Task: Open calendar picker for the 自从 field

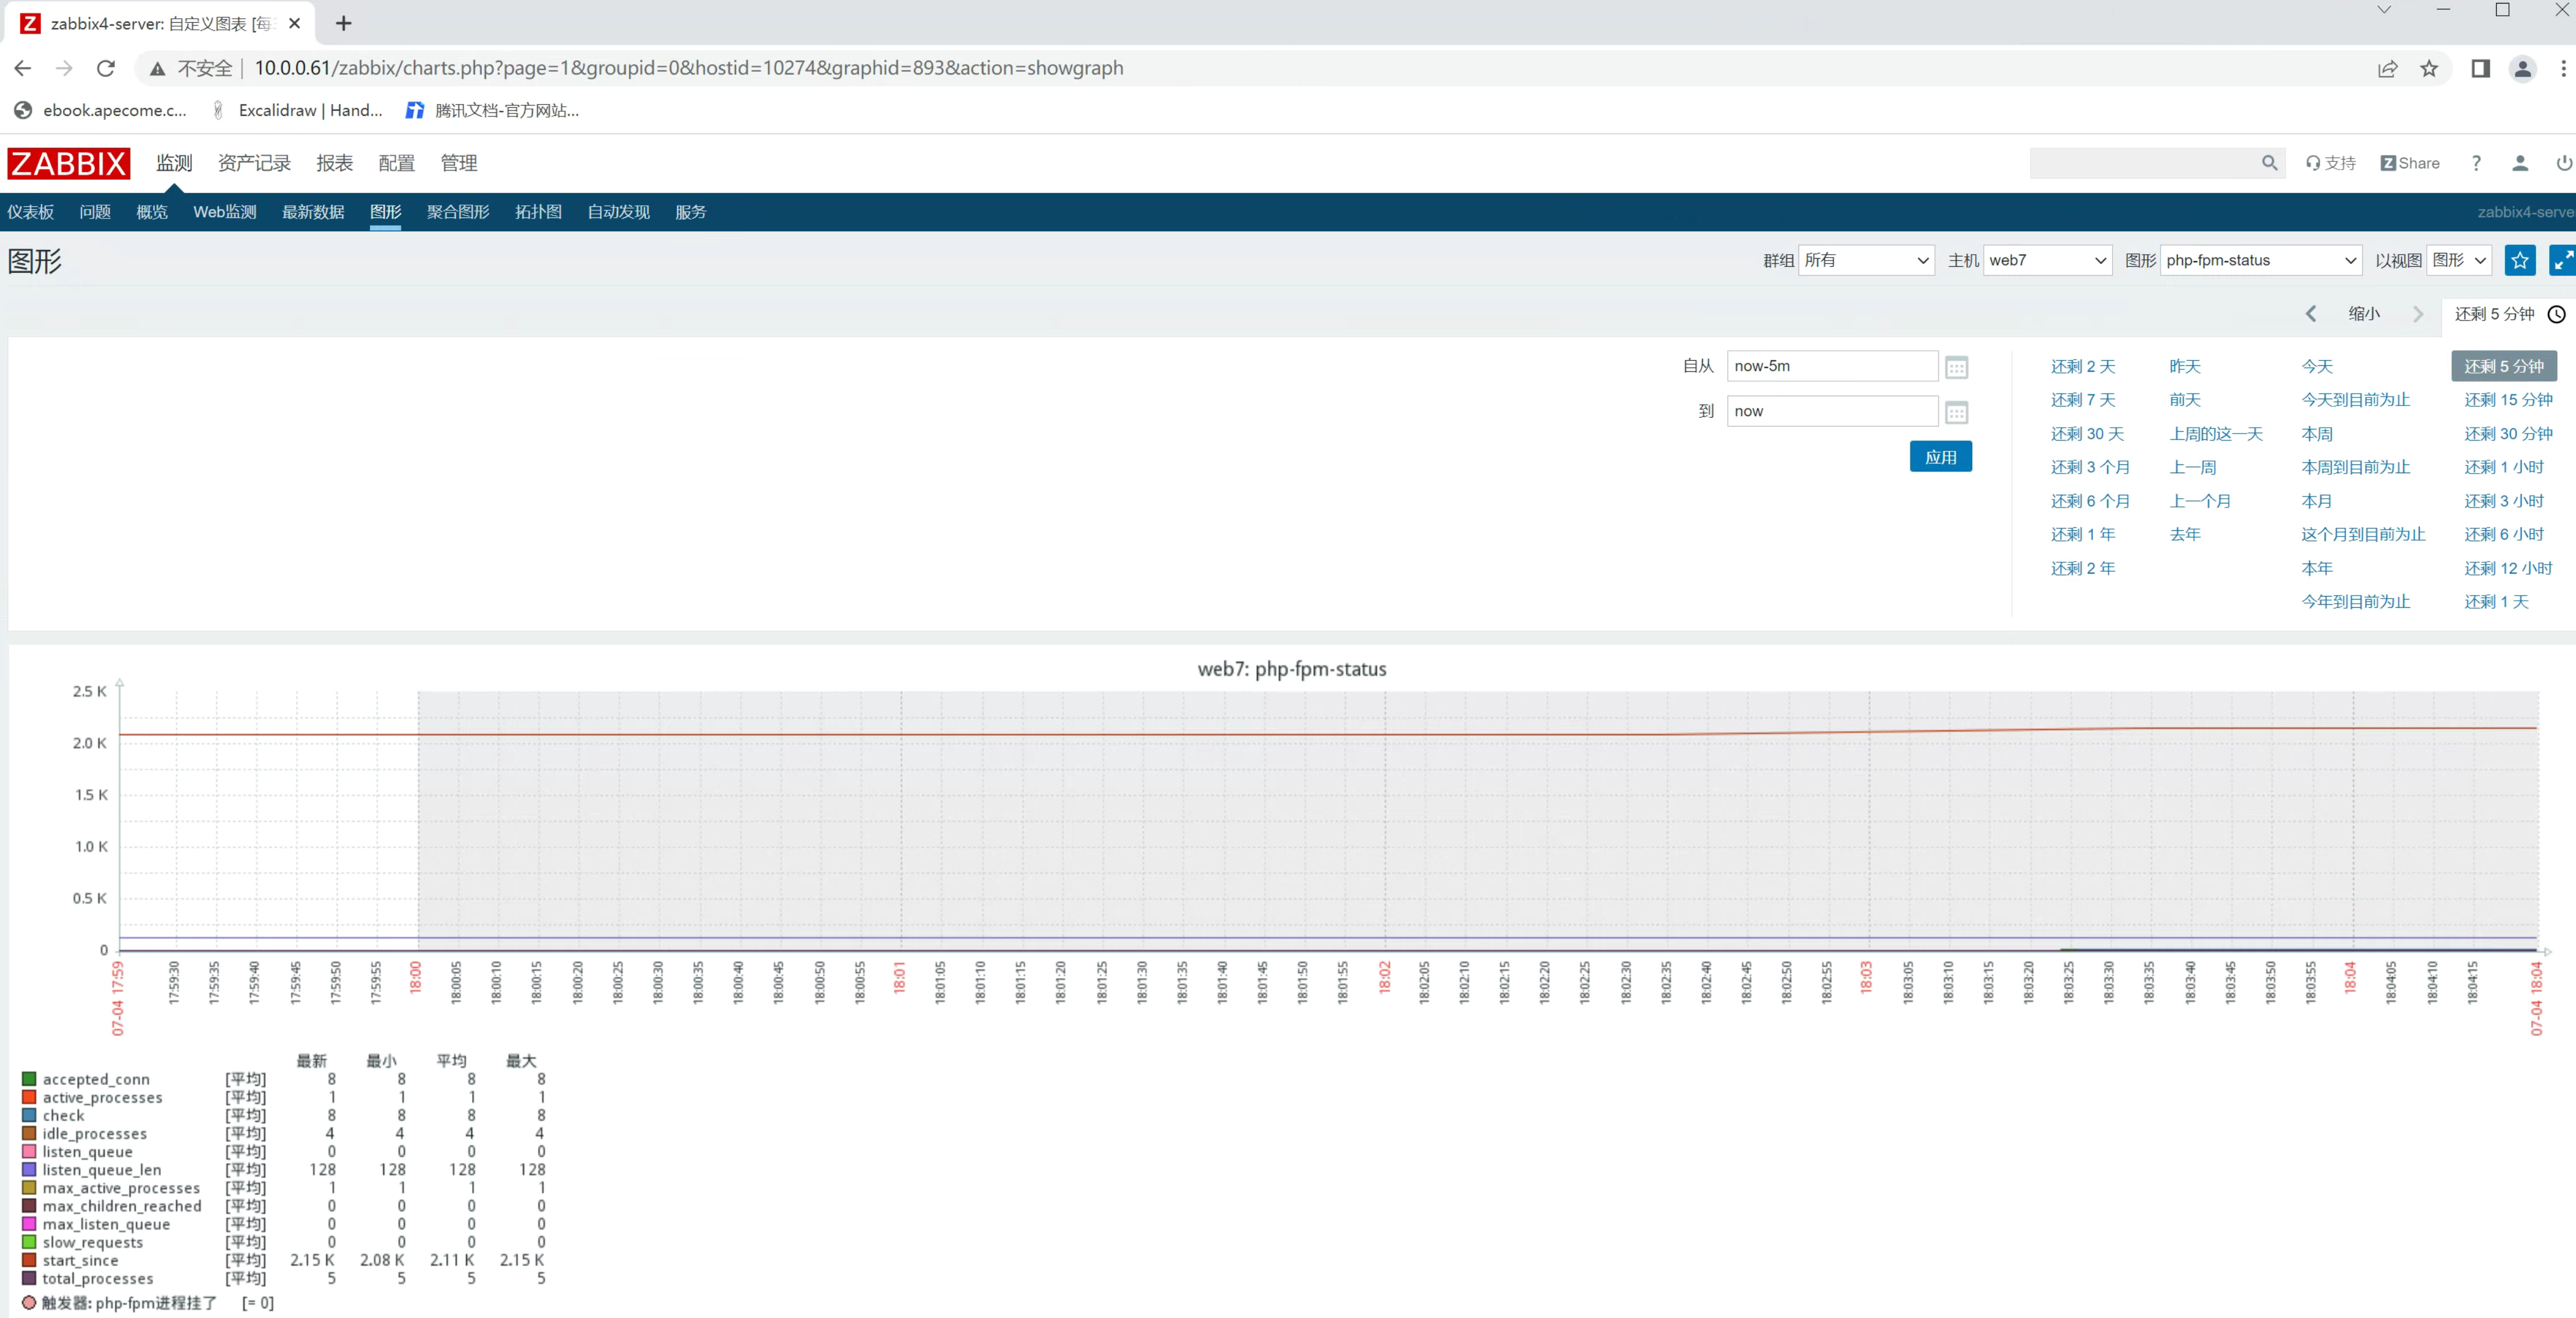Action: pos(1956,368)
